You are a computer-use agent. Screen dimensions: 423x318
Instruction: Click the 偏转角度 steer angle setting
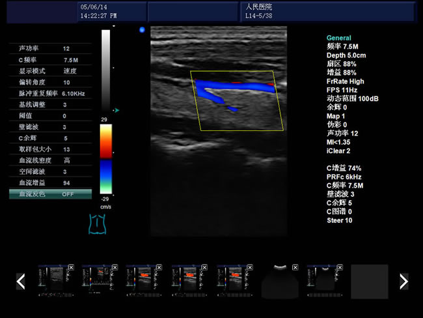click(50, 83)
